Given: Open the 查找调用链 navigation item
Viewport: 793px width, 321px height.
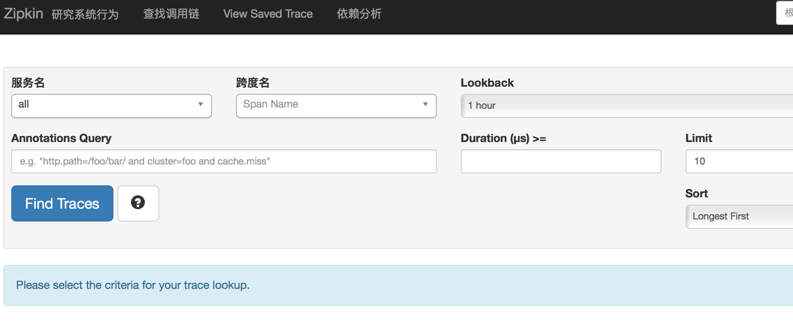Looking at the screenshot, I should (171, 14).
